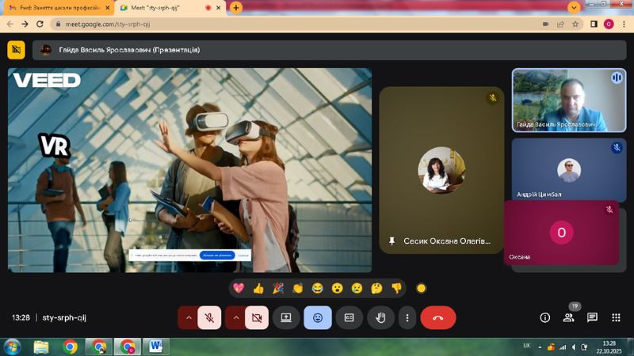Toggle closed captions button
This screenshot has height=356, width=634.
349,317
